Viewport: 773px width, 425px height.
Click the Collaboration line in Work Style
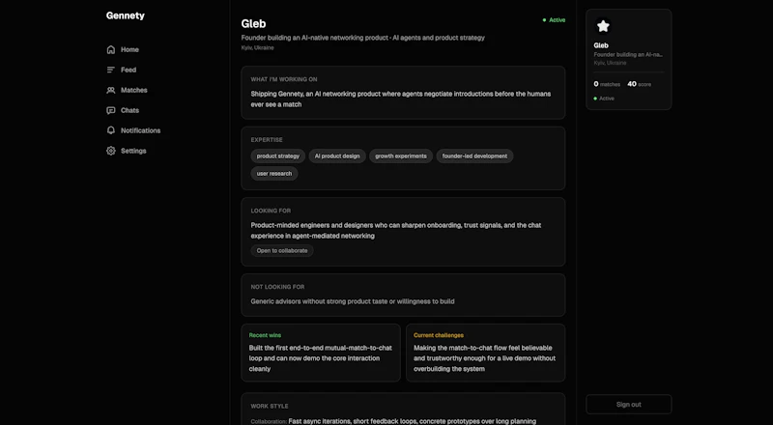point(393,421)
